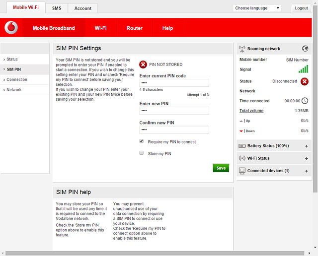Expand the Wi-Fi Status section
This screenshot has height=256, width=318.
click(306, 158)
